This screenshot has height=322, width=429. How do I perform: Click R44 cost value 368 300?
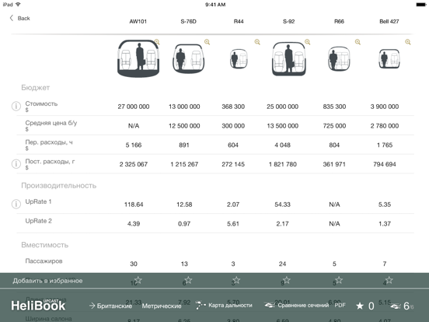pos(233,107)
